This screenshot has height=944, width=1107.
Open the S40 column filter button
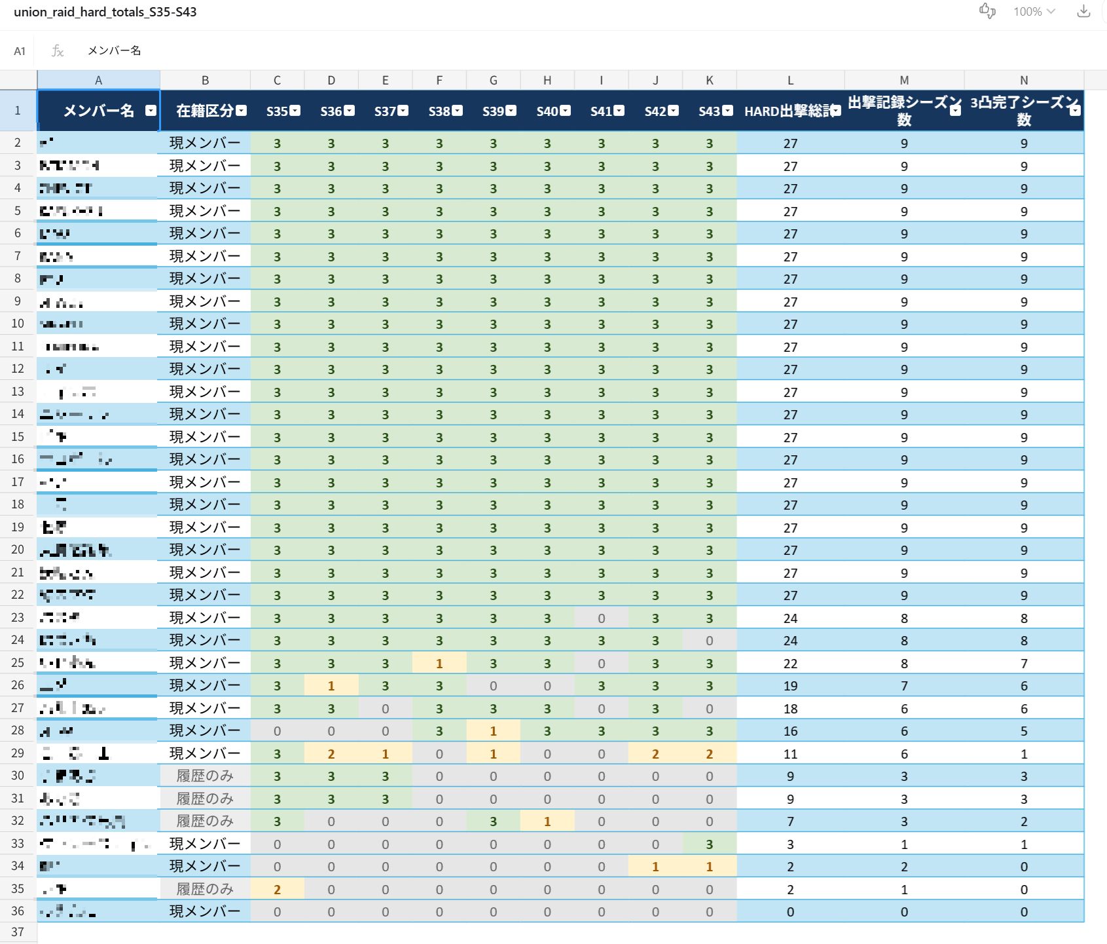(x=566, y=110)
